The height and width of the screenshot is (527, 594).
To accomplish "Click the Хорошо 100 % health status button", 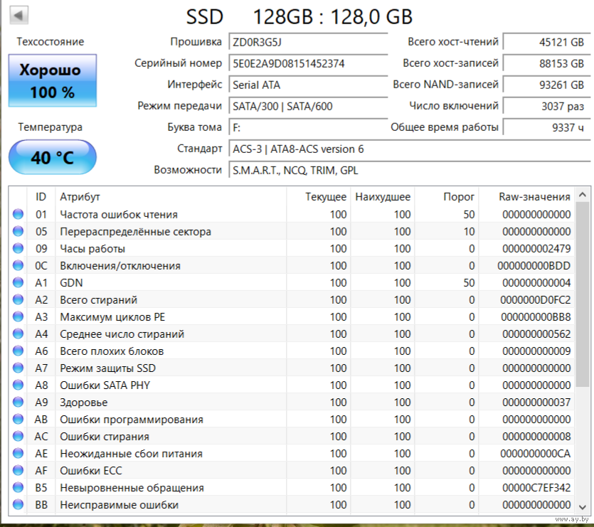I will pos(53,80).
